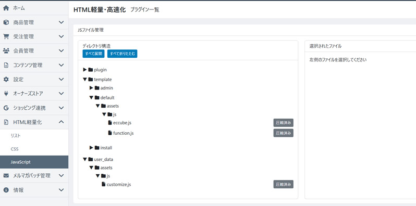Viewport: 416px width, 206px height.
Task: Click 圧縮済み badge for customize.js
Action: (284, 184)
